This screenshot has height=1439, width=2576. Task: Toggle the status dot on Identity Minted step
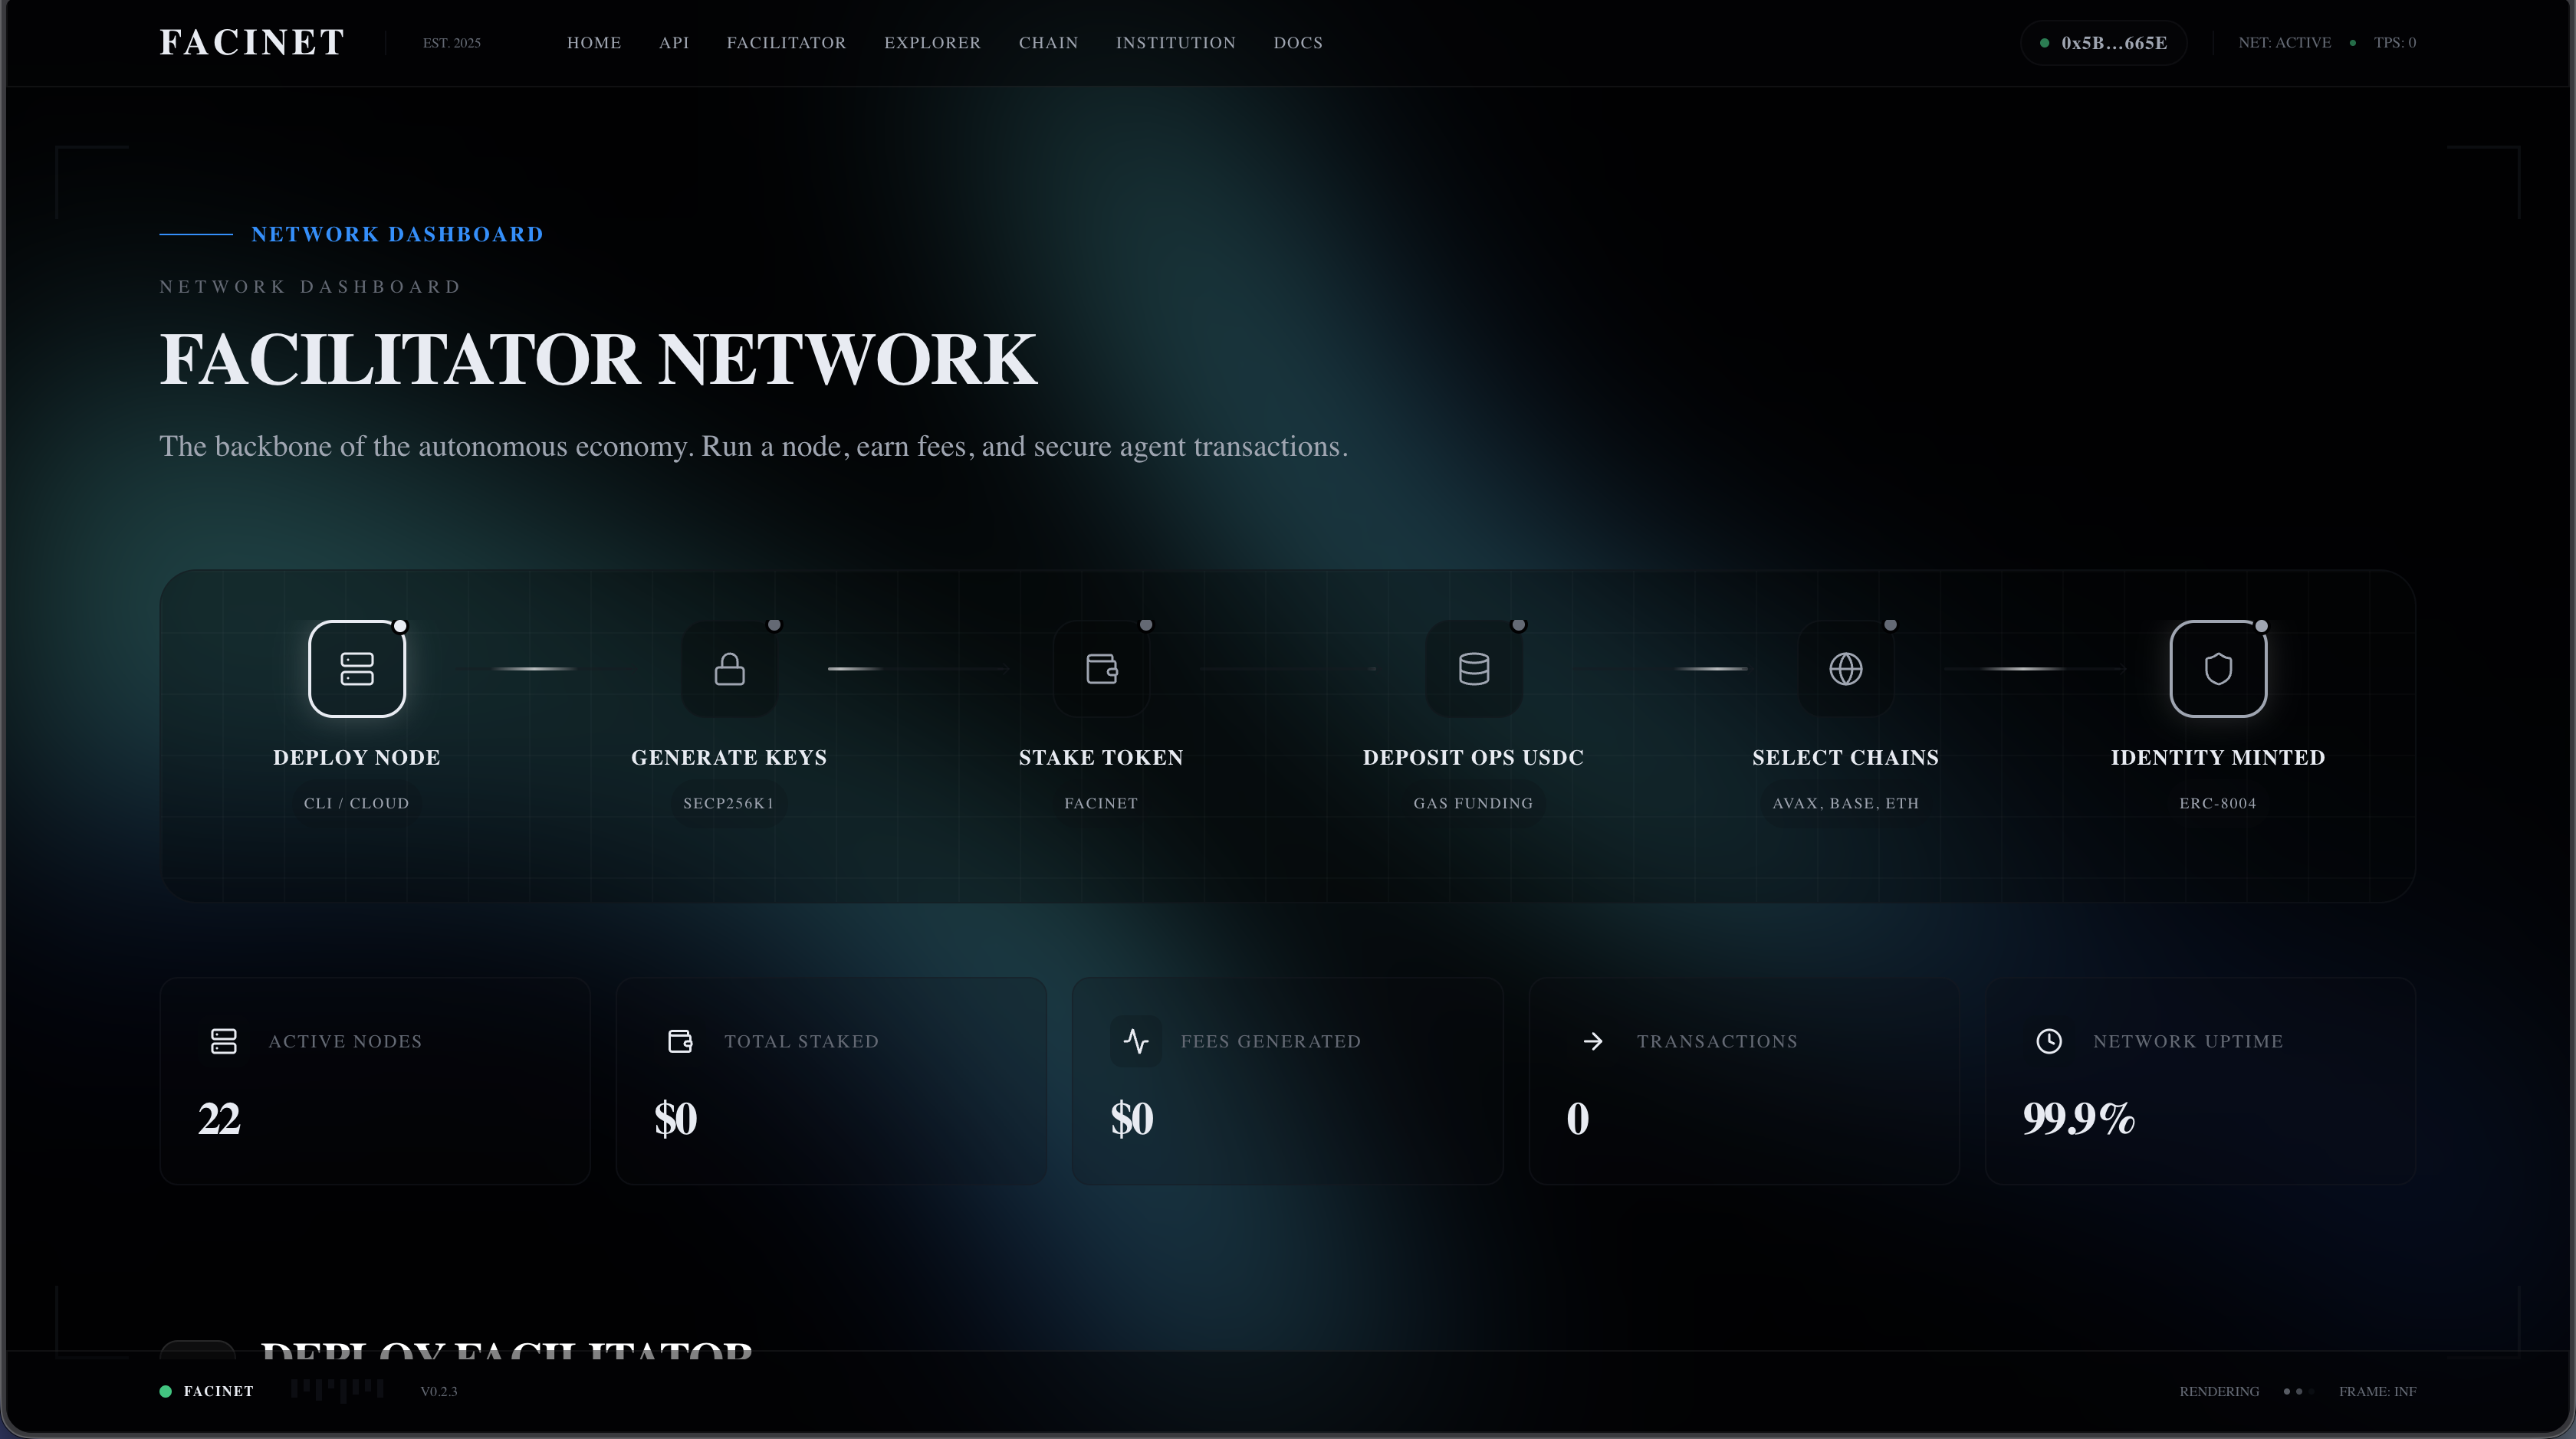[2261, 627]
